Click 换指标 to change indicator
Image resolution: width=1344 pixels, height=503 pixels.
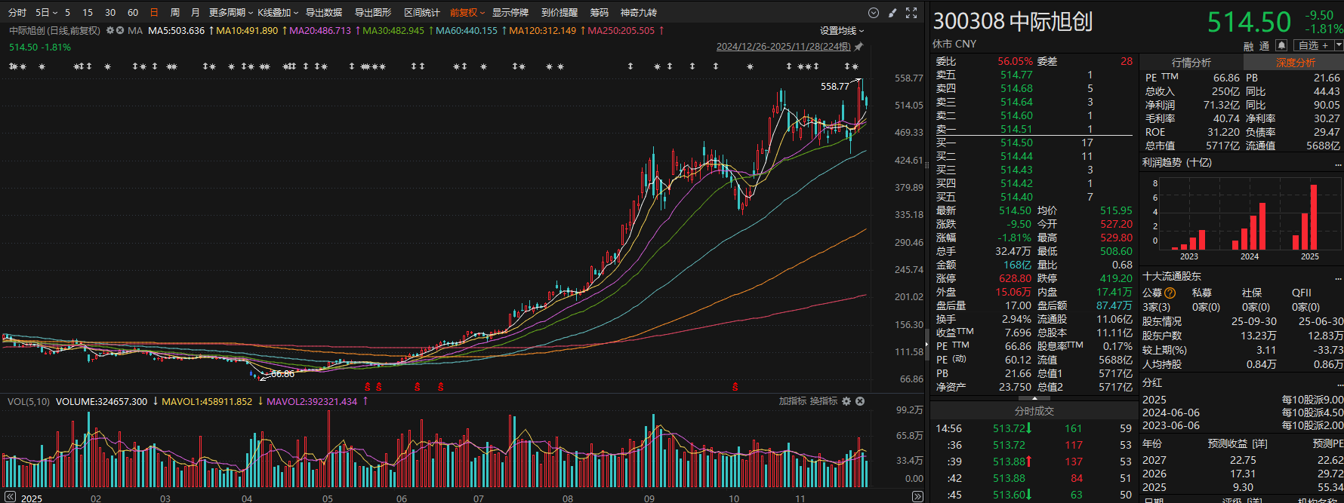point(824,401)
